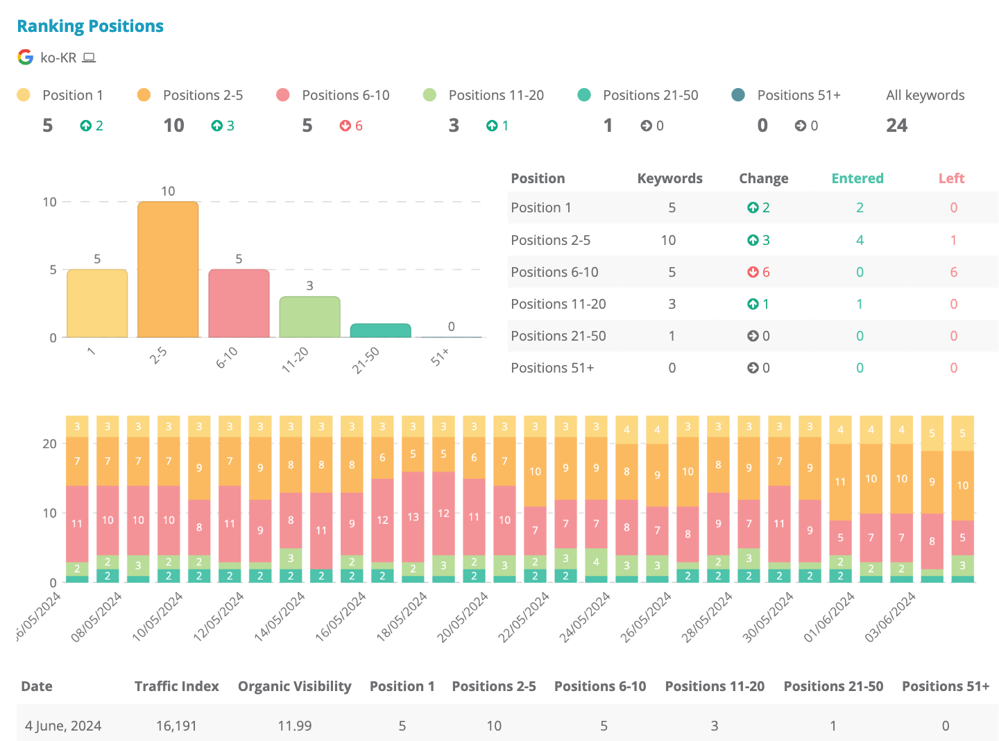Click the neutral arrow icon under Positions 21-50 legend
This screenshot has width=999, height=741.
647,126
